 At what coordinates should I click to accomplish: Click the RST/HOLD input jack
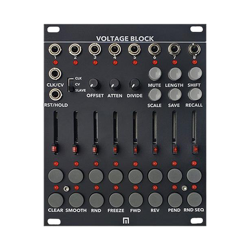click(55, 95)
